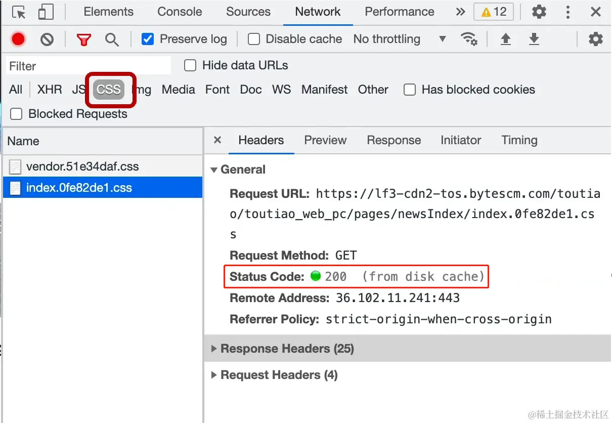Open network search magnifier icon
612x423 pixels.
(x=112, y=39)
